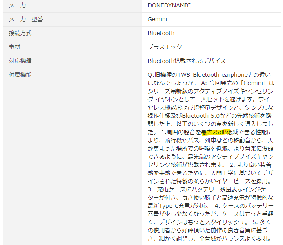Click the 3.. 充電ケースにバッテリー残量表示 line
Viewport: 283px width, 245px height.
click(x=209, y=189)
